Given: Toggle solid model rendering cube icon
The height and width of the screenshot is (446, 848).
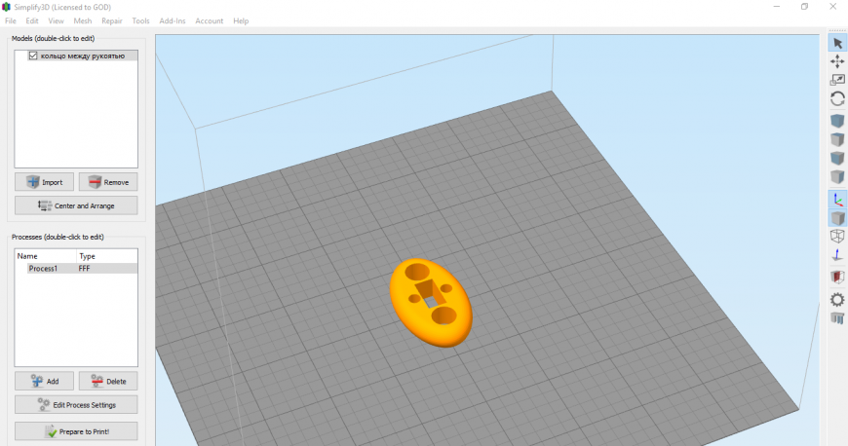Looking at the screenshot, I should point(837,218).
